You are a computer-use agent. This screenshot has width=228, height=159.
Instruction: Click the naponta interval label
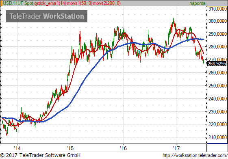point(198,3)
